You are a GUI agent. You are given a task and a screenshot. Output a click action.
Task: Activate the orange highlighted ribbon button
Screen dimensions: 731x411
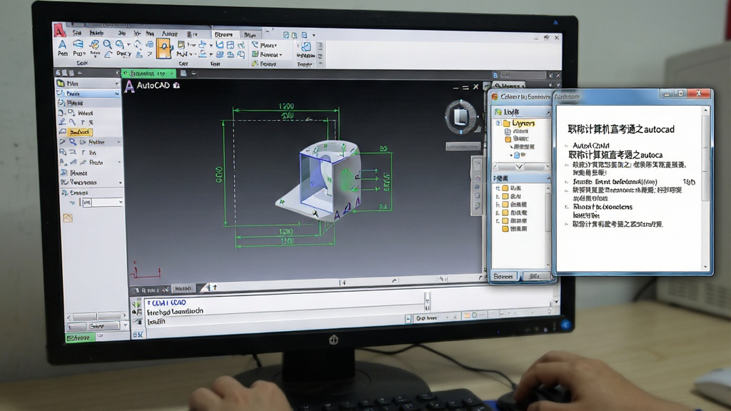163,49
